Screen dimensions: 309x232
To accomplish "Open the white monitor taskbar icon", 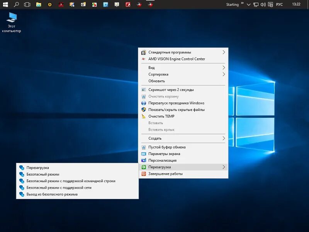I will (117, 4).
